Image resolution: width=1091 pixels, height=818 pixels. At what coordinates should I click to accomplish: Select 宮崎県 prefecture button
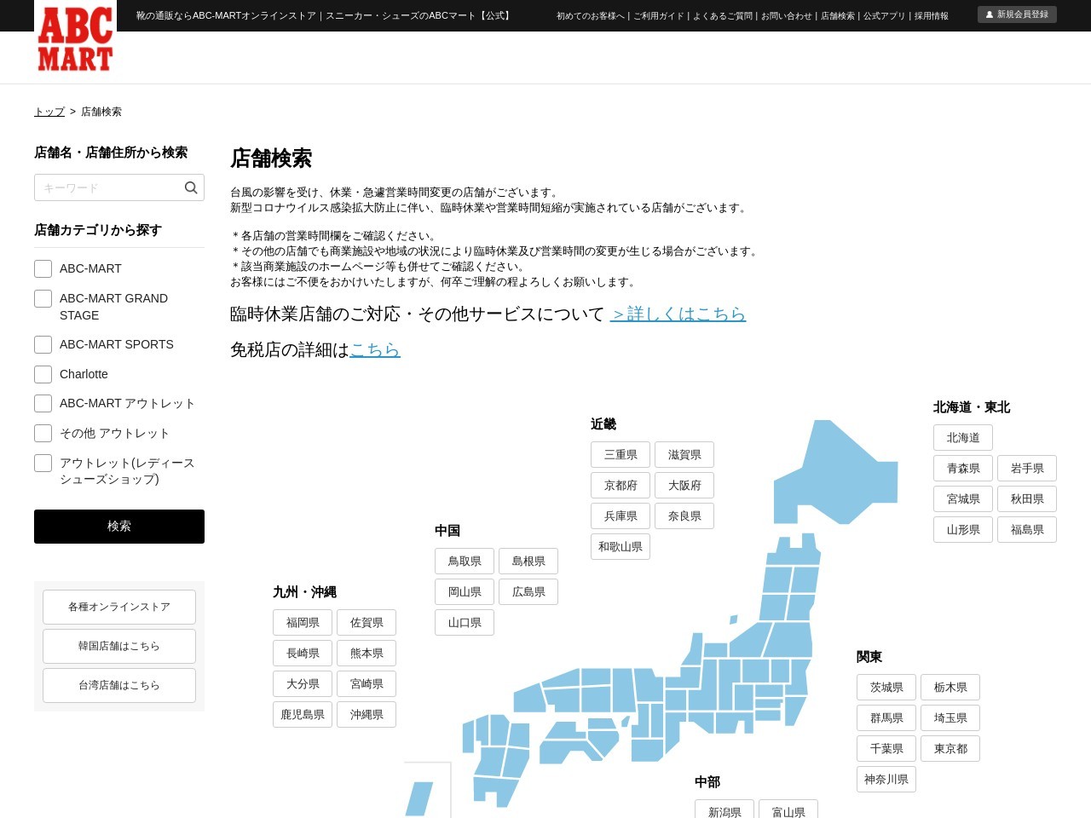(x=367, y=684)
